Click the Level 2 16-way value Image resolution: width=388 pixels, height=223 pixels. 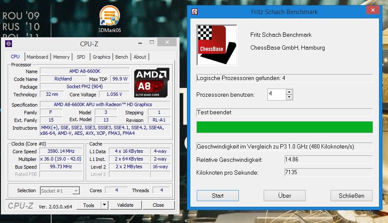[x=160, y=167]
